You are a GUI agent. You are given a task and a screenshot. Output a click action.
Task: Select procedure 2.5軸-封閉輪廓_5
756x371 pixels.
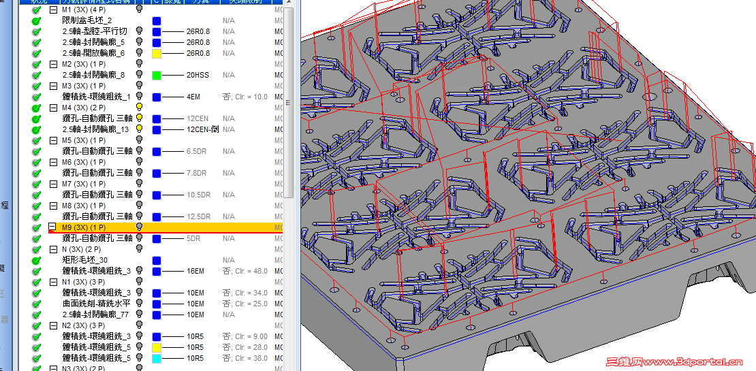[x=93, y=42]
